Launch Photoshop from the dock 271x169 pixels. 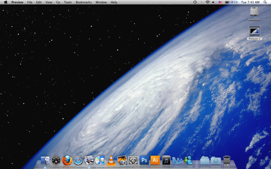click(x=144, y=160)
